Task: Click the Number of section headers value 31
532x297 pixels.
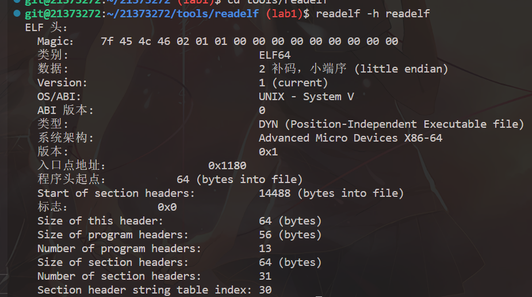Action: pos(265,276)
